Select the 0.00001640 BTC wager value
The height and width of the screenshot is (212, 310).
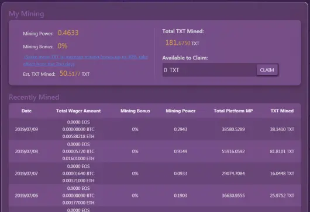pyautogui.click(x=78, y=174)
